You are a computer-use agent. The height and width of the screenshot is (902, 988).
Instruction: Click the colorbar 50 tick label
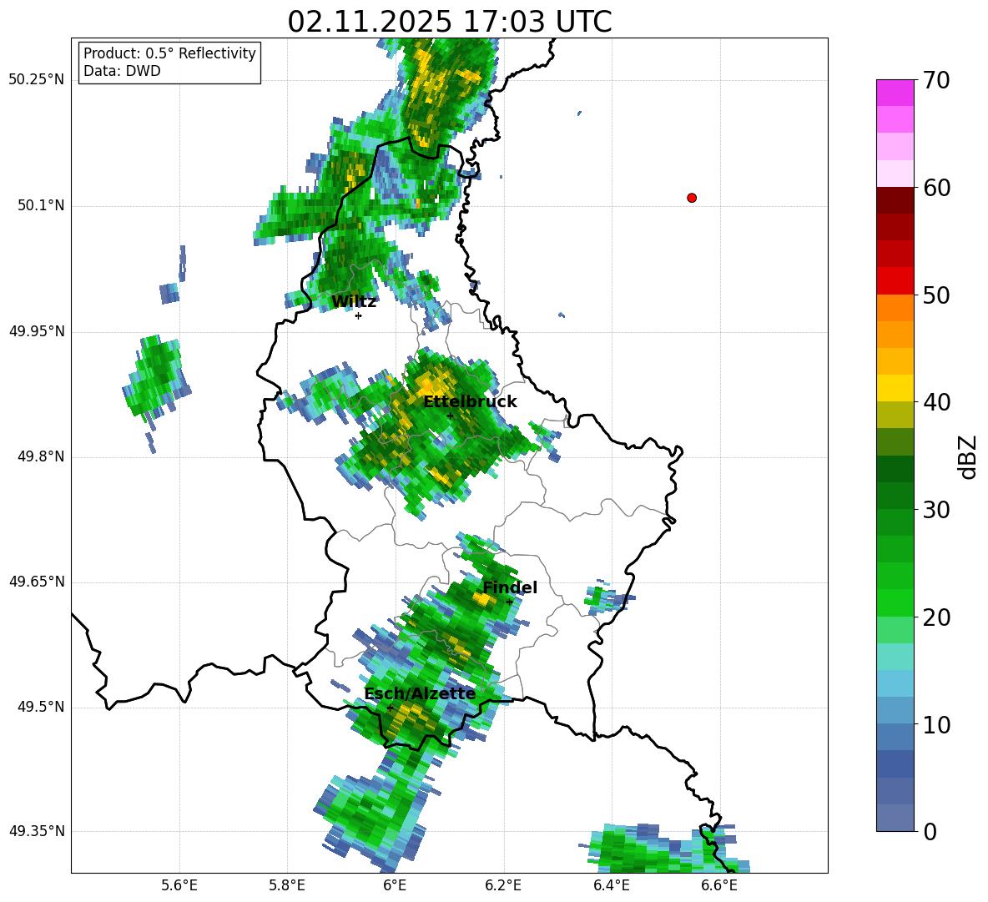(x=936, y=295)
